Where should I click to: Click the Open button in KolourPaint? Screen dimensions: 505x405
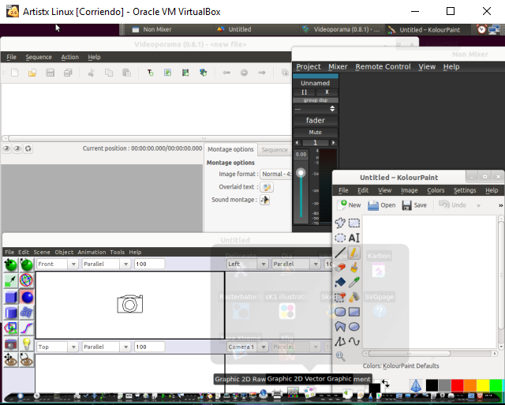381,205
